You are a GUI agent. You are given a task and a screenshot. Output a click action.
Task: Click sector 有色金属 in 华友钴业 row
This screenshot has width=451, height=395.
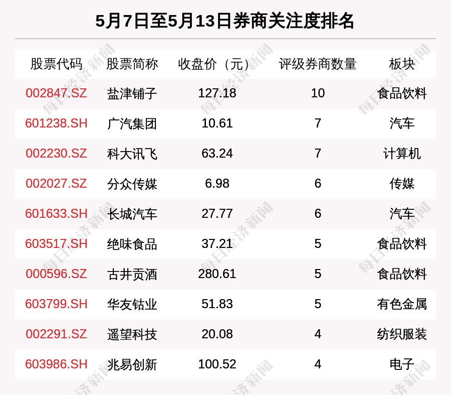click(x=402, y=304)
